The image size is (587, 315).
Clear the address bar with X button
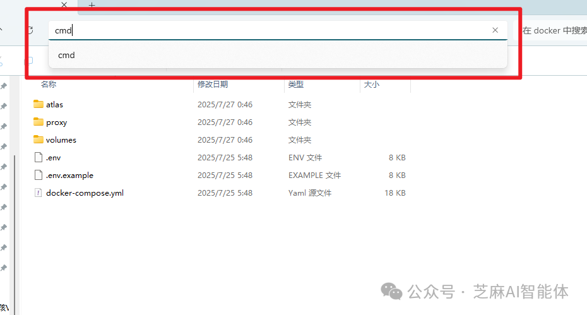tap(495, 30)
